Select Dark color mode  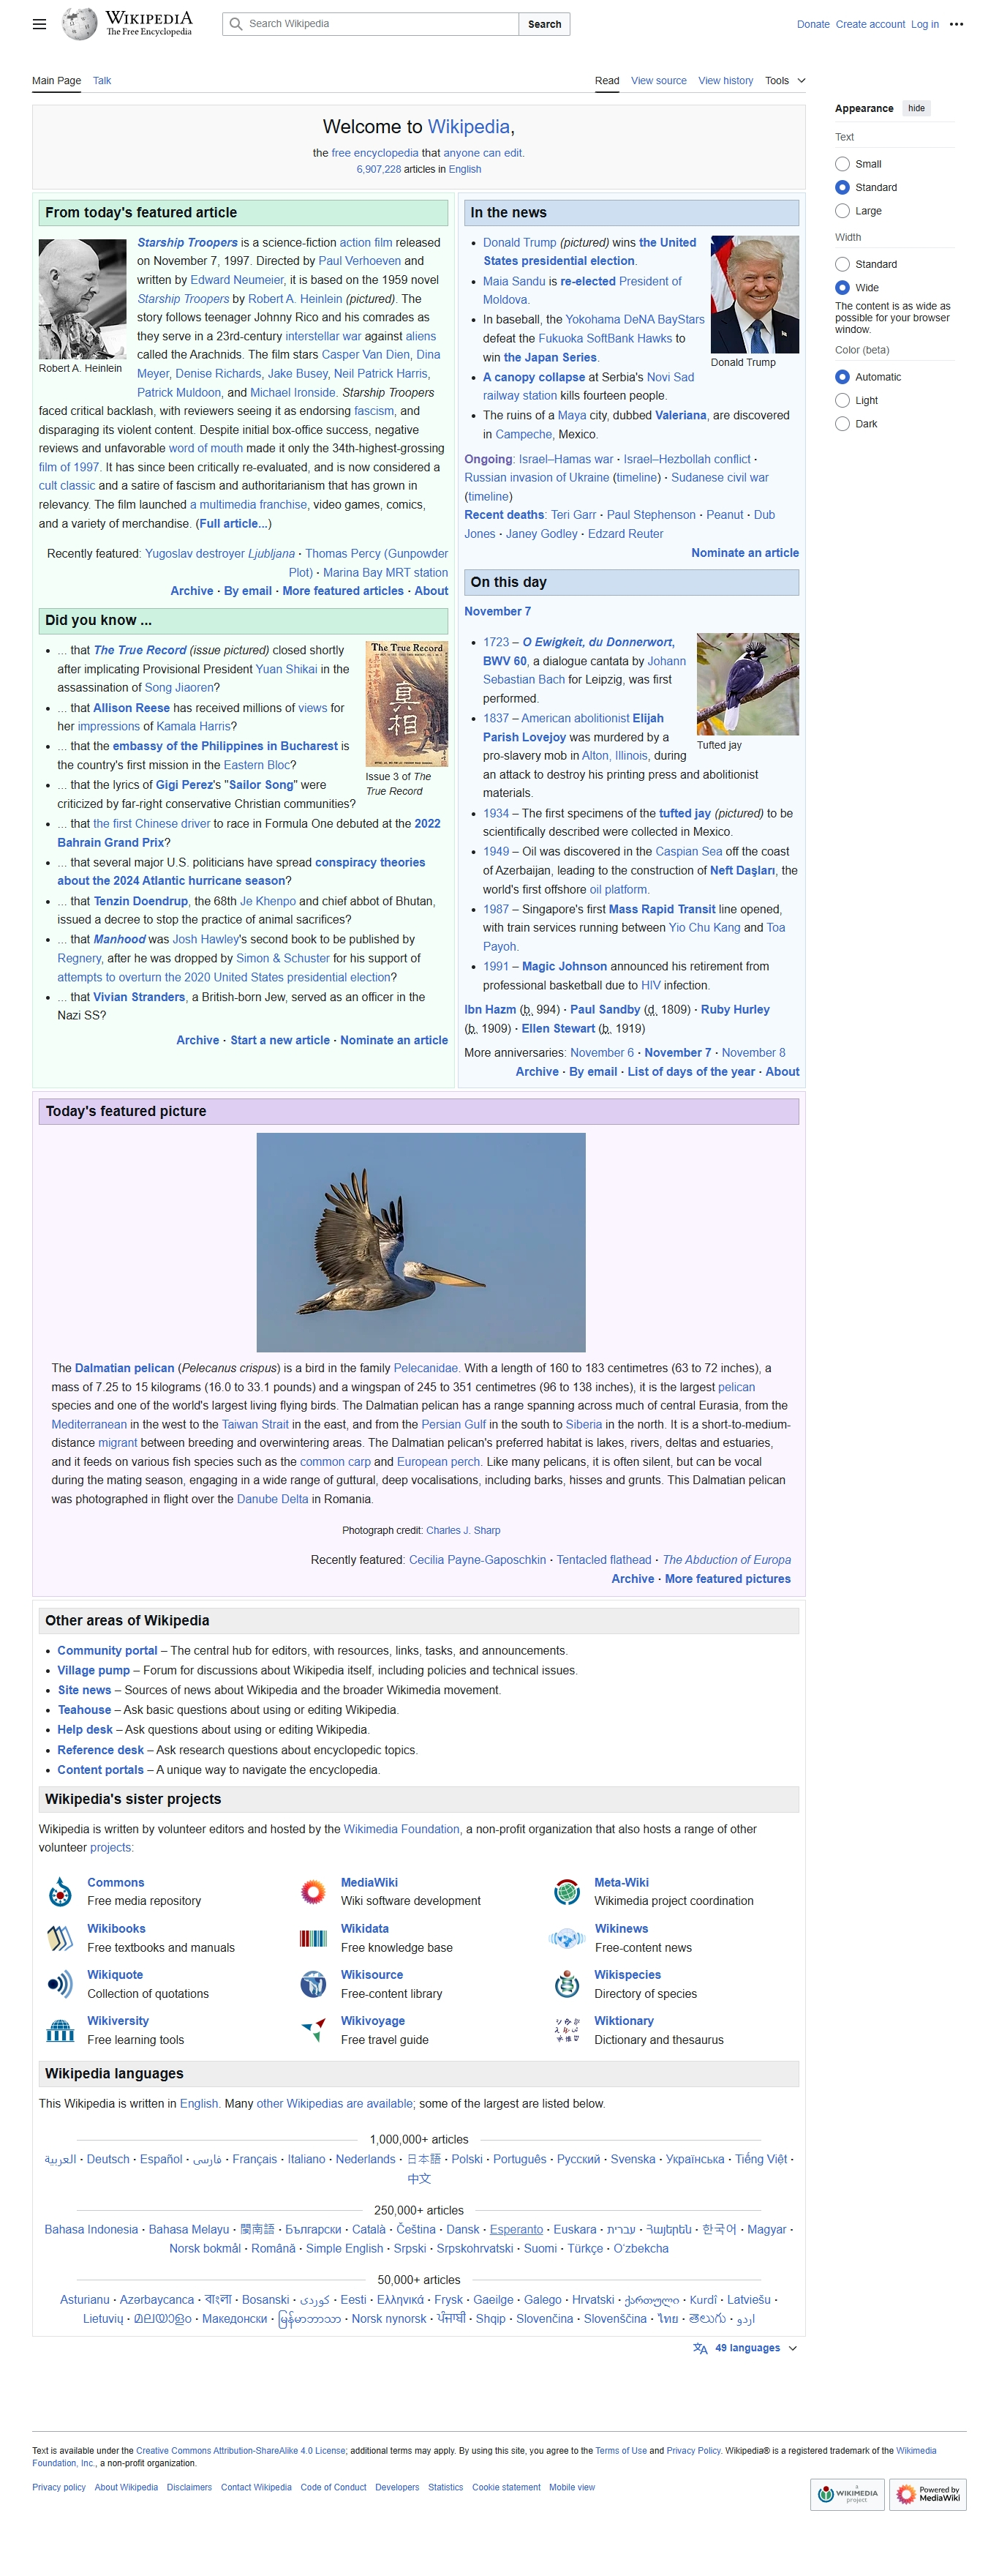click(842, 424)
